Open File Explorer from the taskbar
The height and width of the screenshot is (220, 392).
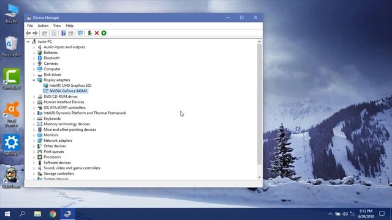click(37, 214)
